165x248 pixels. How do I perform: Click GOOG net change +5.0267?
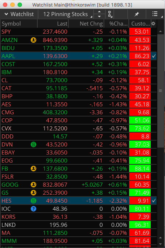[x=92, y=184]
